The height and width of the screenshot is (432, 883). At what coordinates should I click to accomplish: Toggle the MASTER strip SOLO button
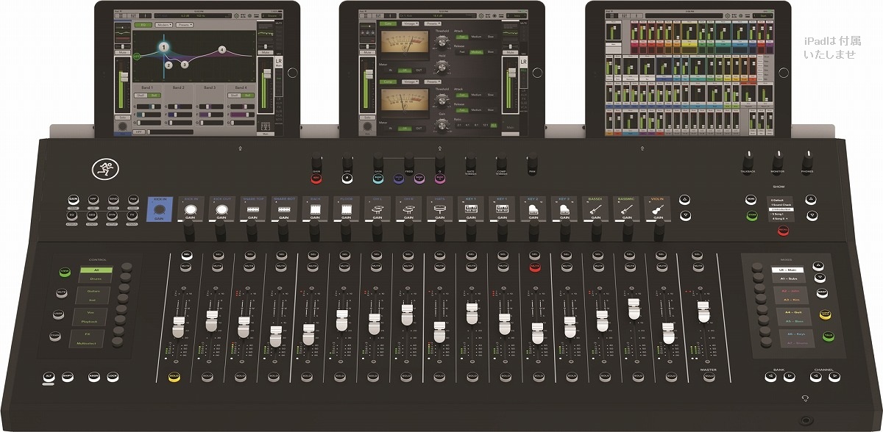[x=709, y=377]
